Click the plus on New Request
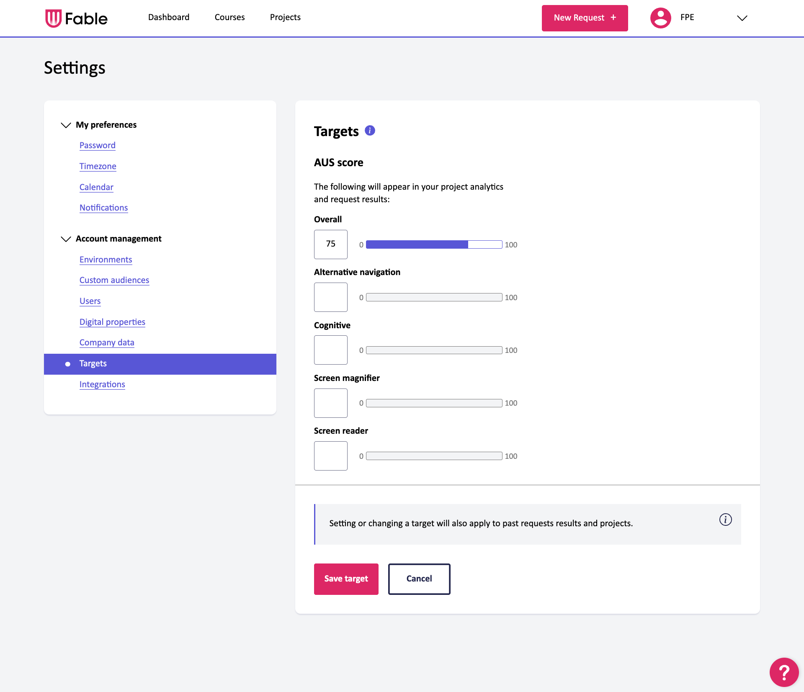The width and height of the screenshot is (804, 692). pyautogui.click(x=613, y=18)
